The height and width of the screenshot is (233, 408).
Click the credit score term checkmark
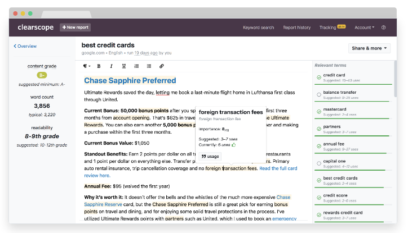click(x=319, y=198)
